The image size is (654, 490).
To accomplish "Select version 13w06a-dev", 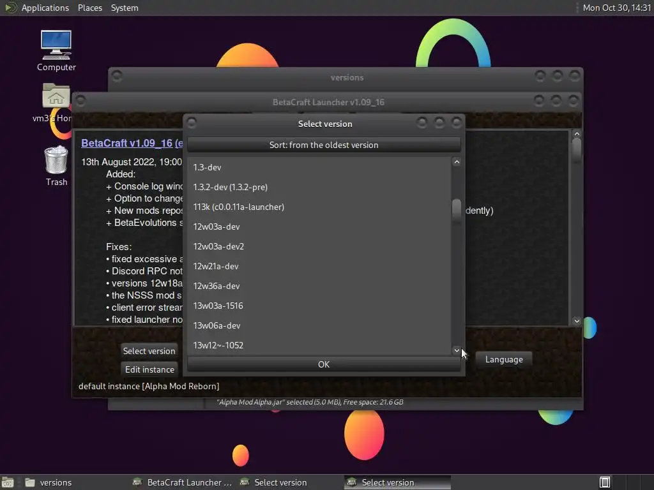I will (x=319, y=325).
